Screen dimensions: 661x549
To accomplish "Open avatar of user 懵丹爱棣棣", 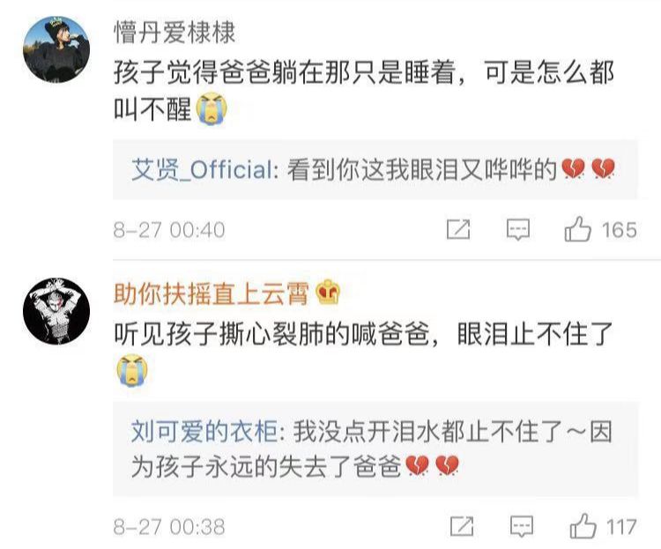I will click(56, 49).
